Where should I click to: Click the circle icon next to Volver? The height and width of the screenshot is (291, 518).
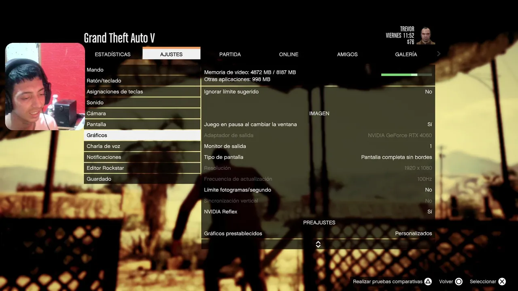point(459,282)
